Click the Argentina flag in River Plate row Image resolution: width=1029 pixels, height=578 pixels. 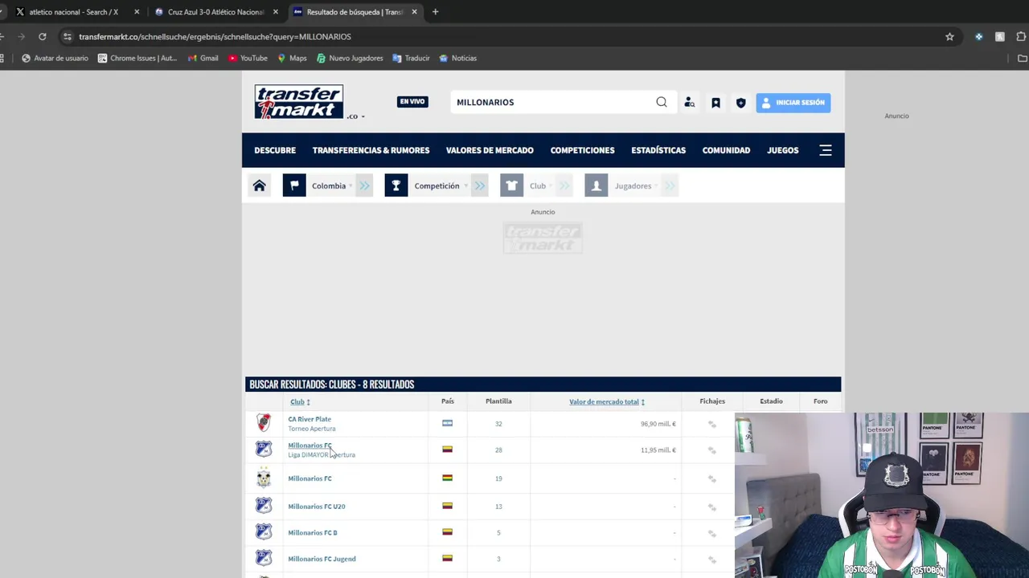(x=447, y=423)
